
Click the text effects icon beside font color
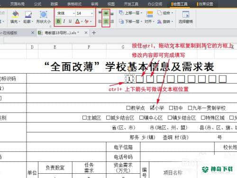click(x=86, y=21)
